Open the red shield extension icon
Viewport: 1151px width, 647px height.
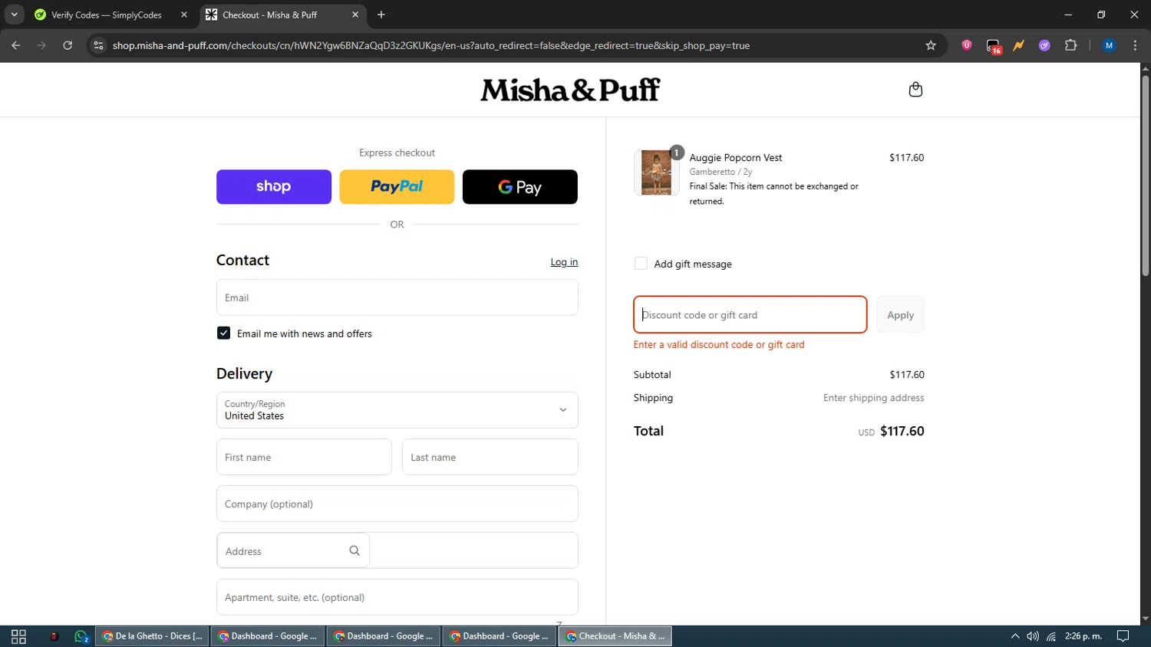pyautogui.click(x=967, y=45)
